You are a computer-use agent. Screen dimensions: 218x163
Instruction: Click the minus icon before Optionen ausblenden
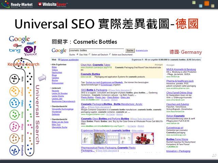click(59, 60)
